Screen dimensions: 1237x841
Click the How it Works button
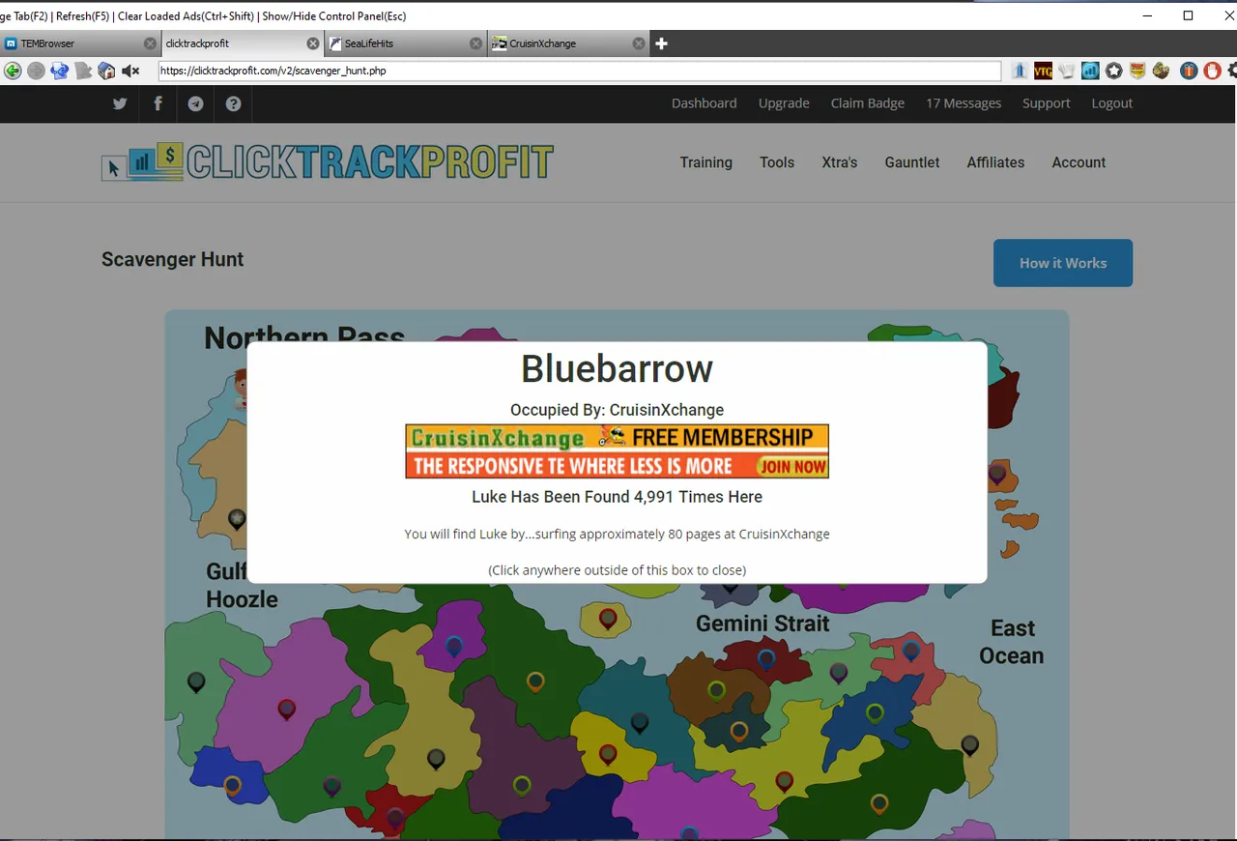[x=1063, y=263]
